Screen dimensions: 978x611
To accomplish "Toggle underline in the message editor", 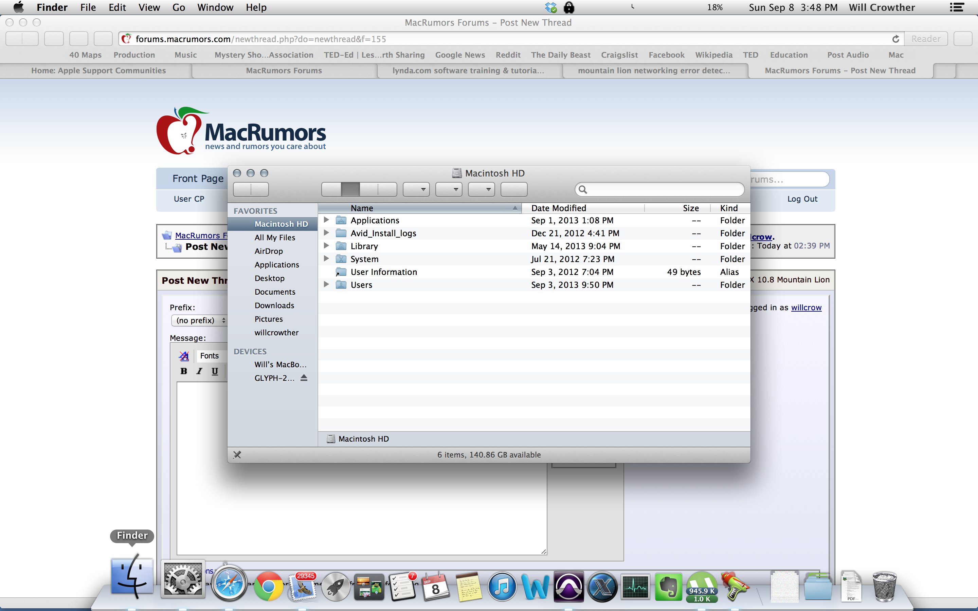I will 215,371.
